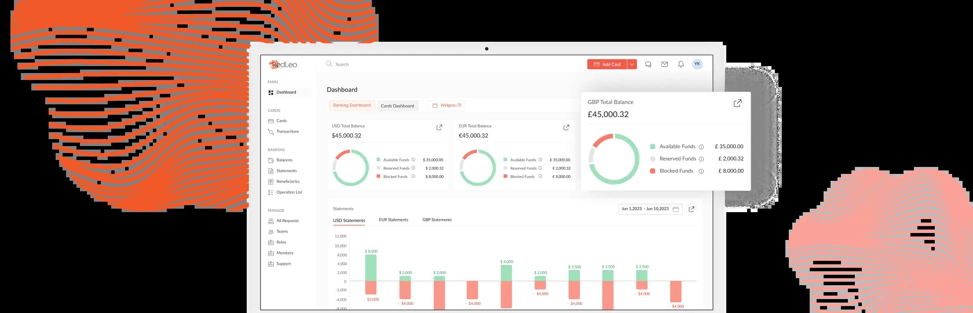Open GBP Total Balance external link icon
973x313 pixels.
pos(738,103)
